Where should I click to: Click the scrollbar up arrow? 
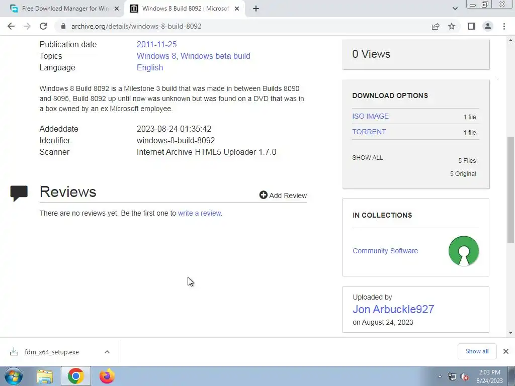click(511, 40)
